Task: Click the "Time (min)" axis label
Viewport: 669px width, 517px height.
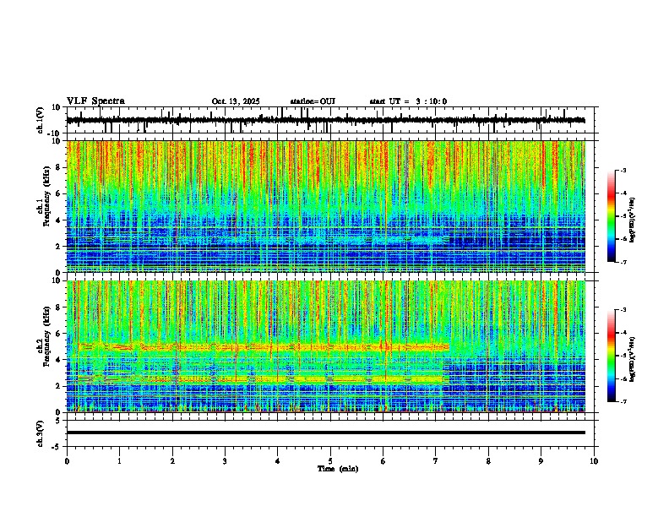Action: [x=338, y=469]
